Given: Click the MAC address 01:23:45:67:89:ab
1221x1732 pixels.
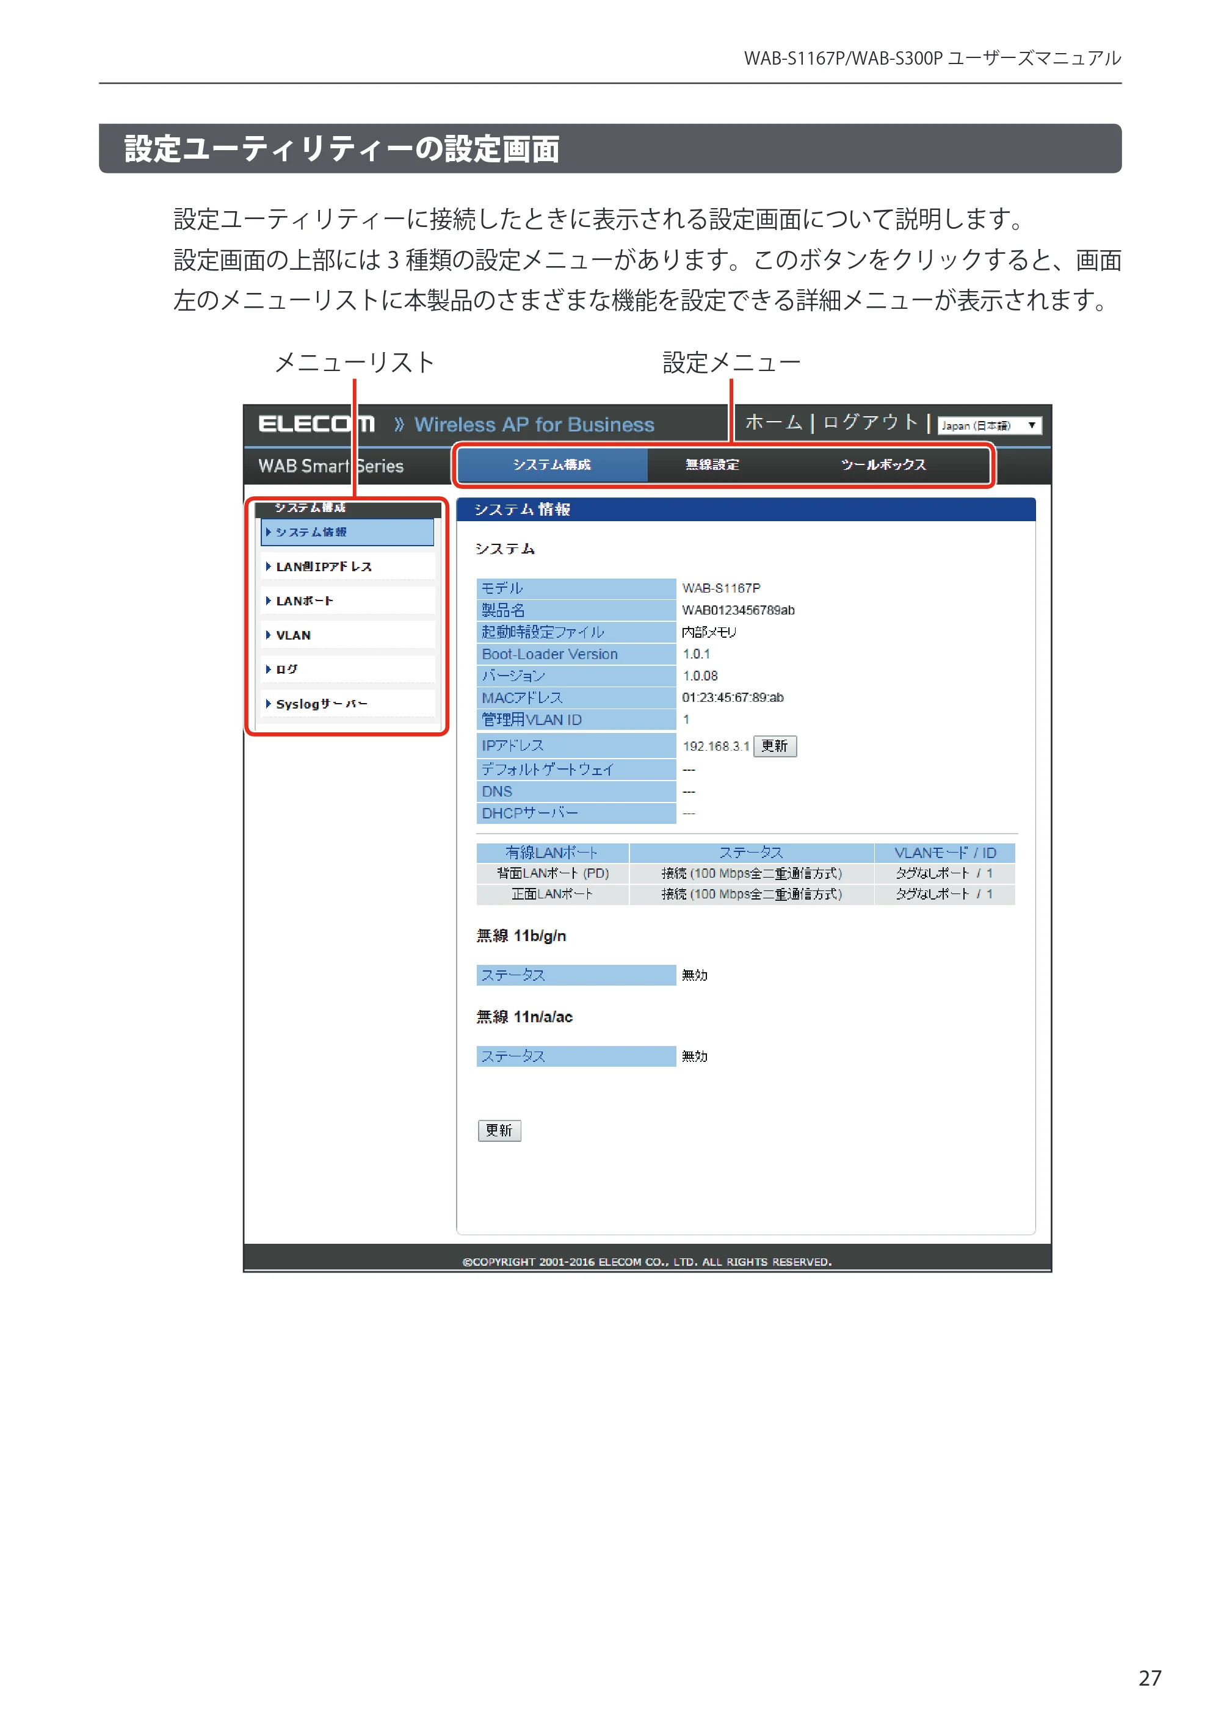Looking at the screenshot, I should 732,698.
